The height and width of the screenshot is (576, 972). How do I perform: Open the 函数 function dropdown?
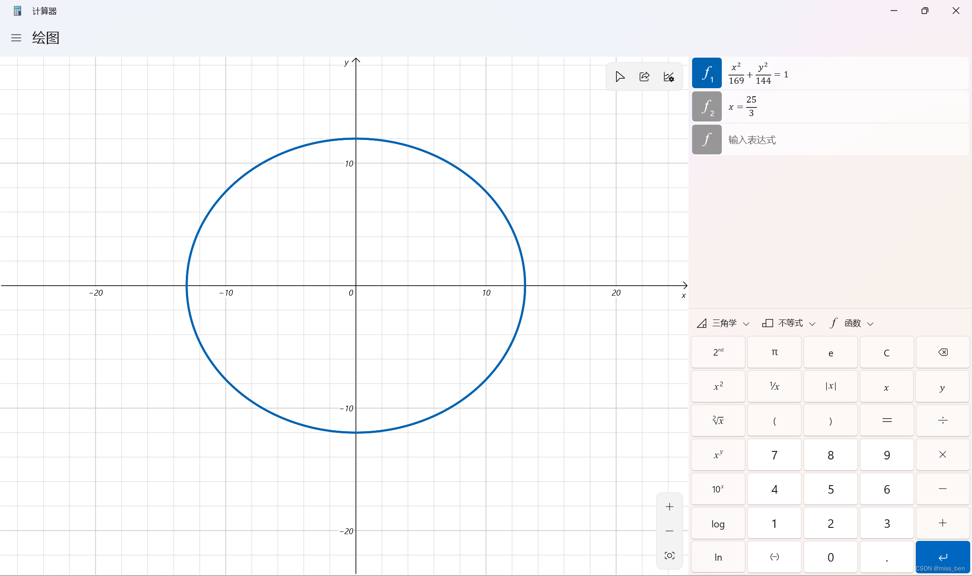(852, 323)
